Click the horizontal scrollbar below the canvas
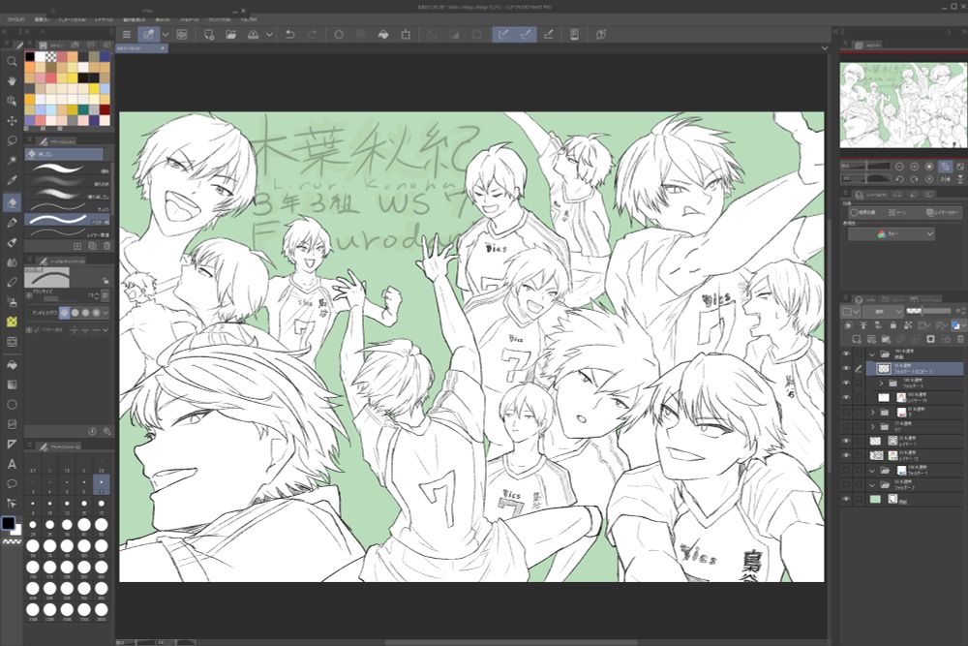Screen dimensions: 968x646 511,642
